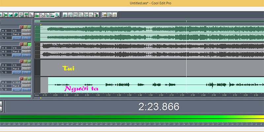Click the green overview range bar above the tracks

(x=149, y=21)
